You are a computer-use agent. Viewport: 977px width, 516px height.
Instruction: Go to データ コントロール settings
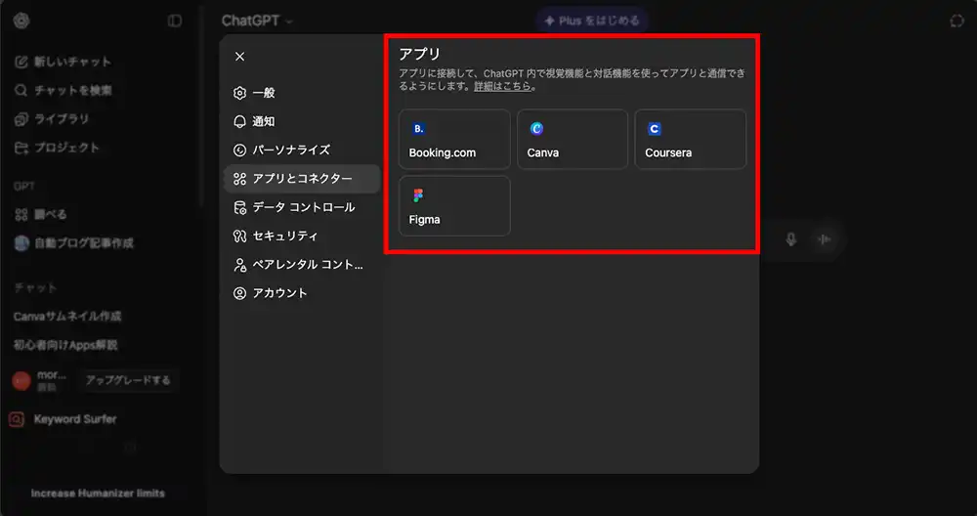pyautogui.click(x=303, y=207)
